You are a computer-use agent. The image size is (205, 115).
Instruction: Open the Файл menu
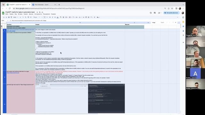(7, 14)
